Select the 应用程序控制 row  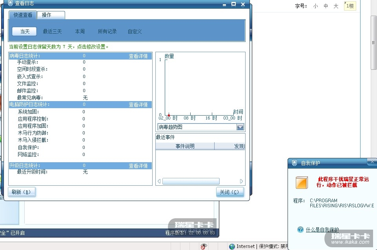(80, 119)
